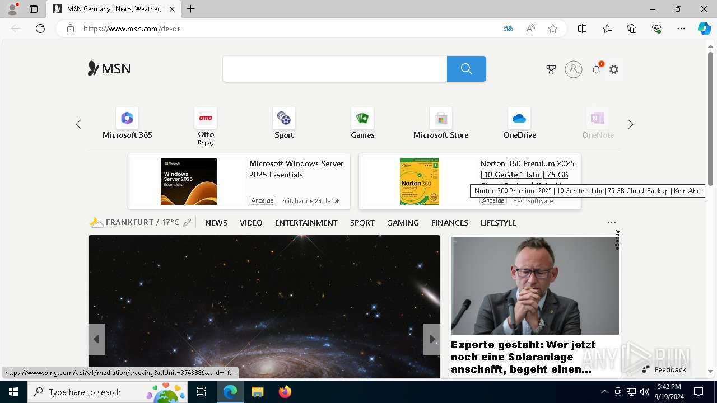This screenshot has height=403, width=717.
Task: Open Edge settings and more menu
Action: [681, 29]
